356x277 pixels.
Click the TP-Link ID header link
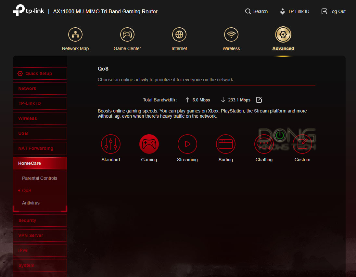click(x=299, y=11)
